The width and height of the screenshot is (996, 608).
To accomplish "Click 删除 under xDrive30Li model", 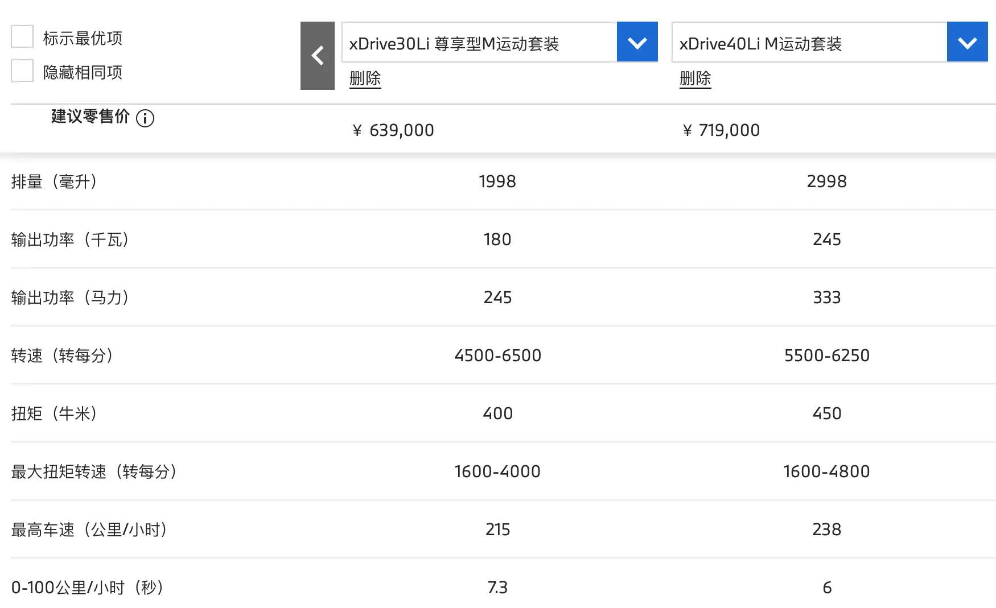I will click(365, 78).
